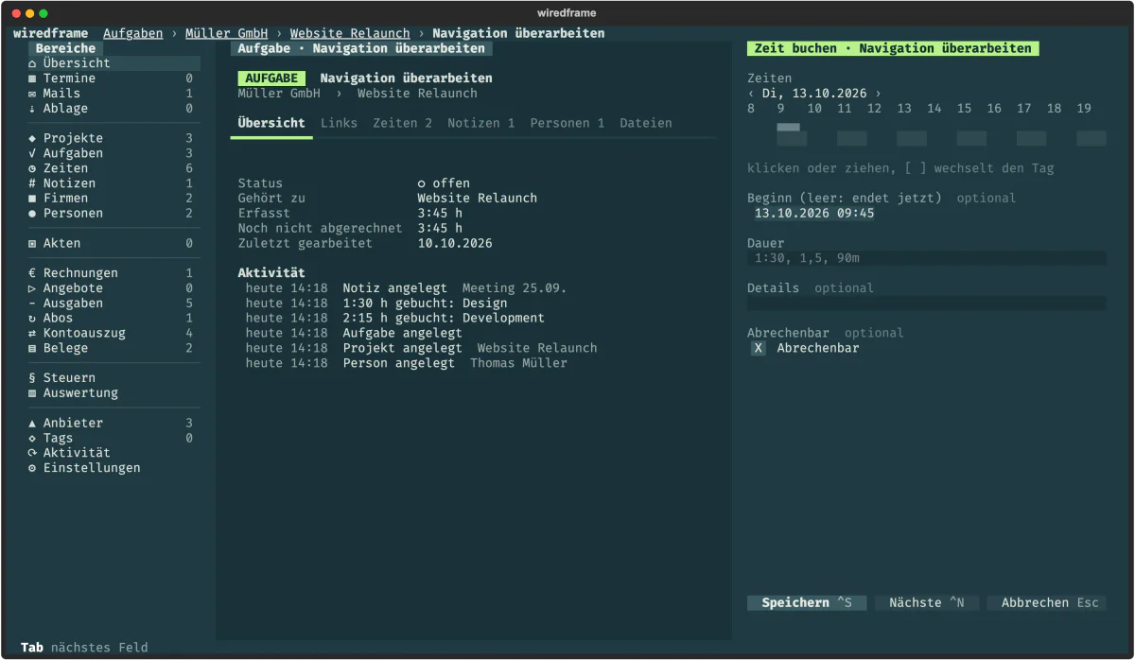Click the Dauer input field
Viewport: 1135px width, 660px height.
[927, 258]
